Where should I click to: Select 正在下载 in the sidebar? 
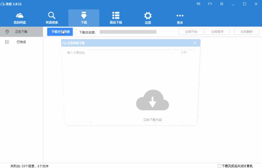click(21, 32)
